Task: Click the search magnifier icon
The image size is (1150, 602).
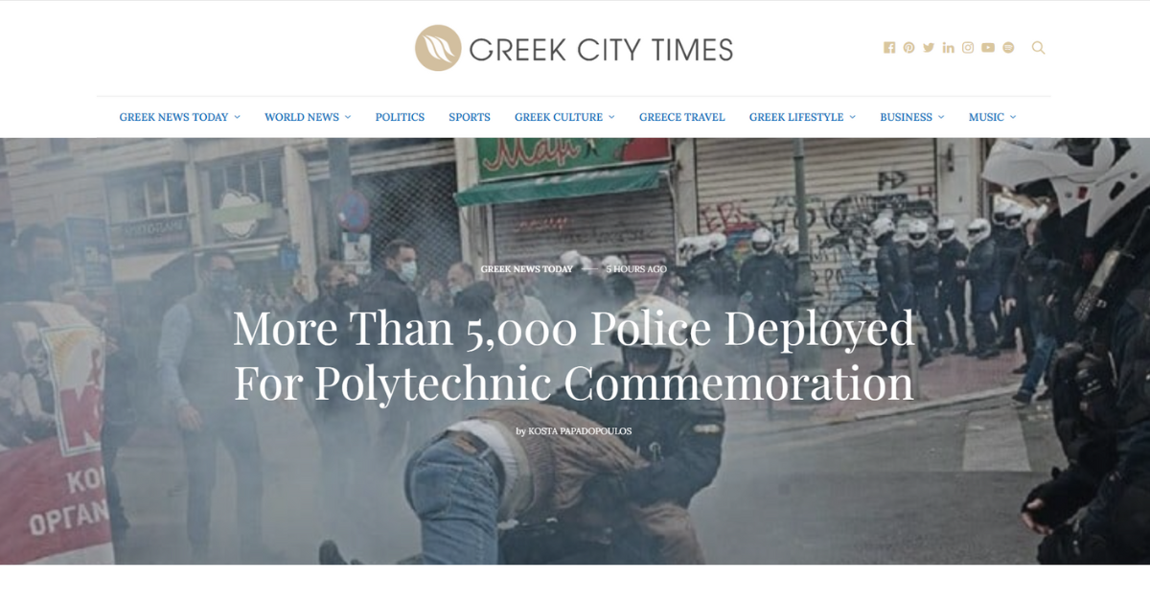Action: (x=1038, y=48)
